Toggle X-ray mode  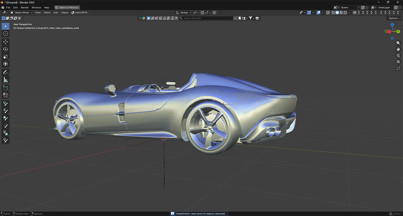pyautogui.click(x=328, y=13)
